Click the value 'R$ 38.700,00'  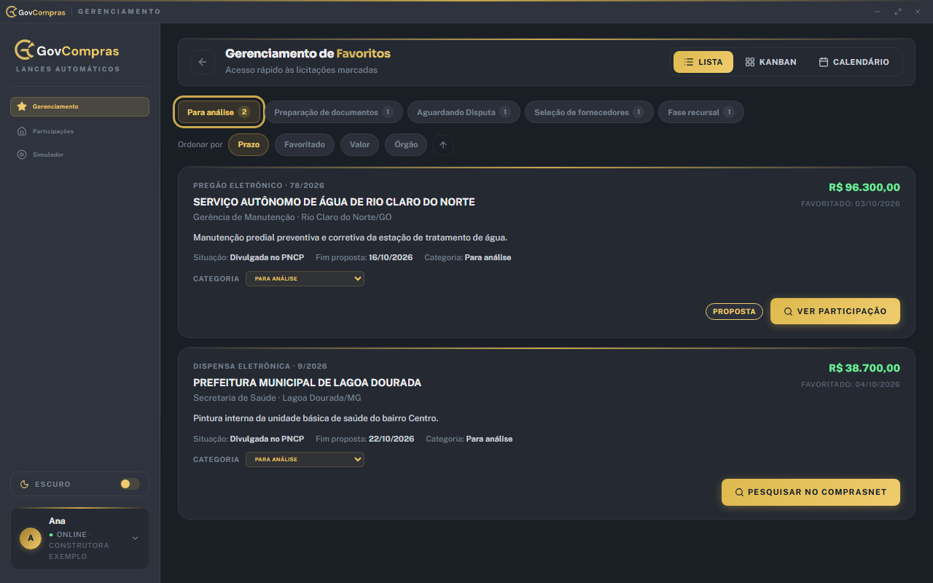point(864,368)
